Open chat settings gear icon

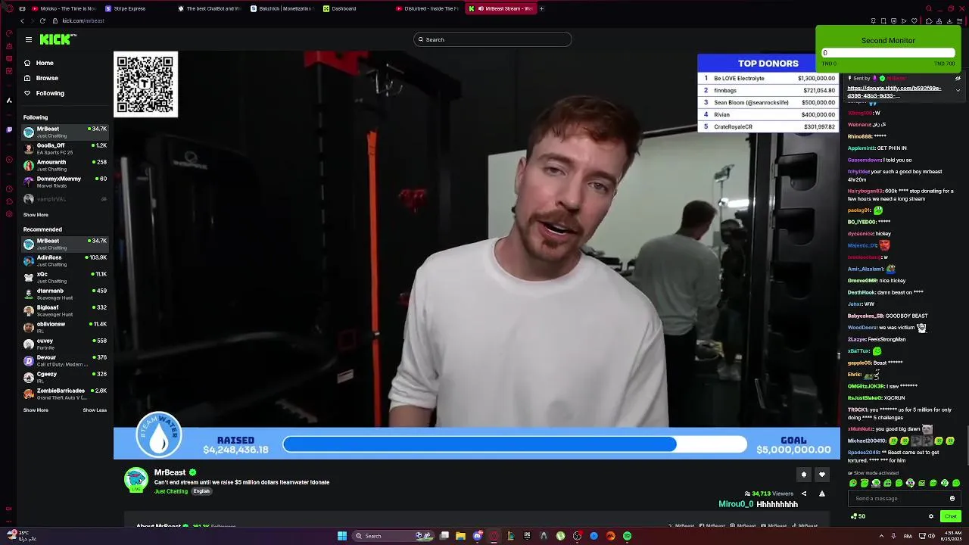(931, 516)
